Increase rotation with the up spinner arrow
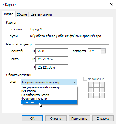Screen dimensions: 116x124 pyautogui.click(x=103, y=50)
